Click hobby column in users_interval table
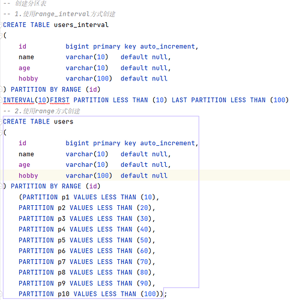Image resolution: width=290 pixels, height=300 pixels. 28,79
